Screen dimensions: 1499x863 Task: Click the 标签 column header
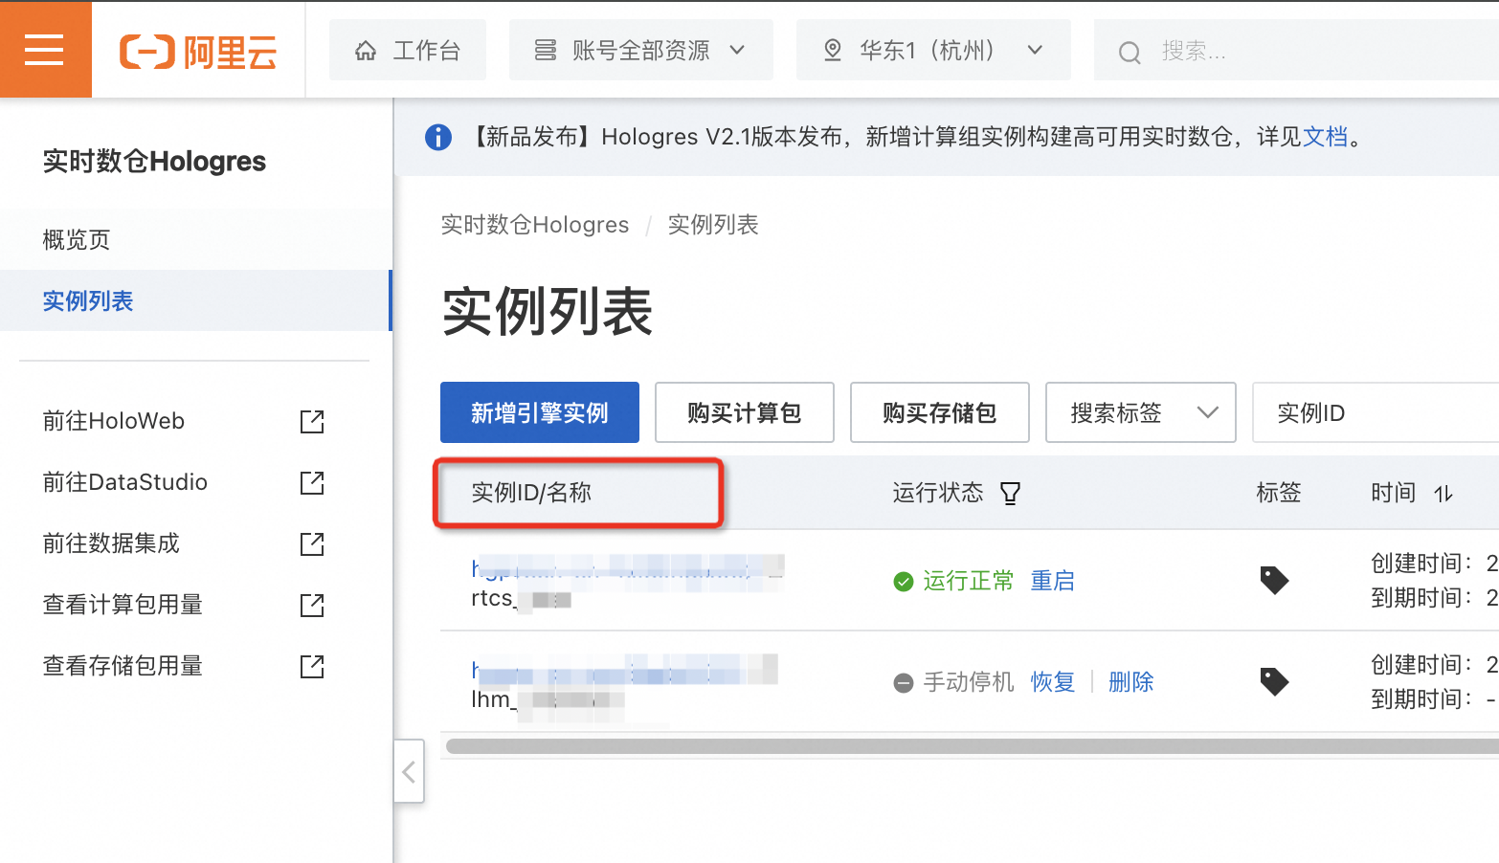pos(1279,493)
